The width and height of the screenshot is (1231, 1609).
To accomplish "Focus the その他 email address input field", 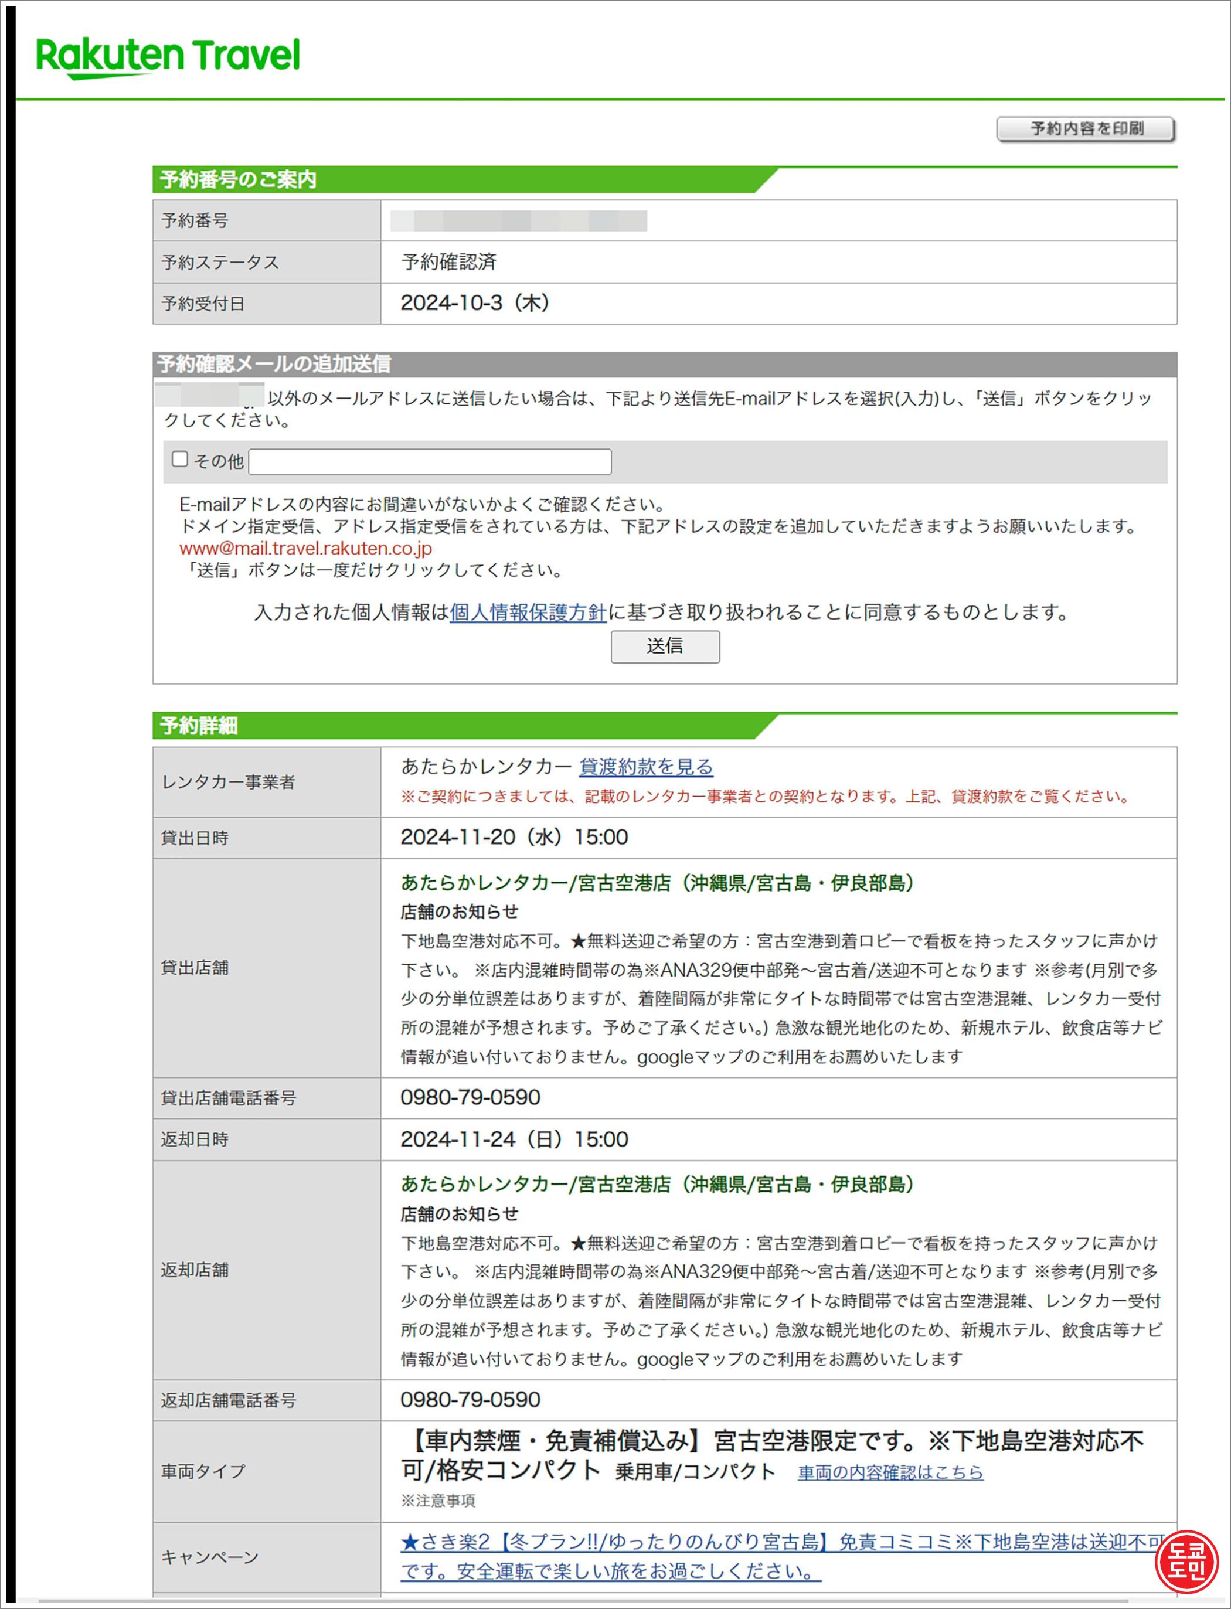I will (429, 462).
